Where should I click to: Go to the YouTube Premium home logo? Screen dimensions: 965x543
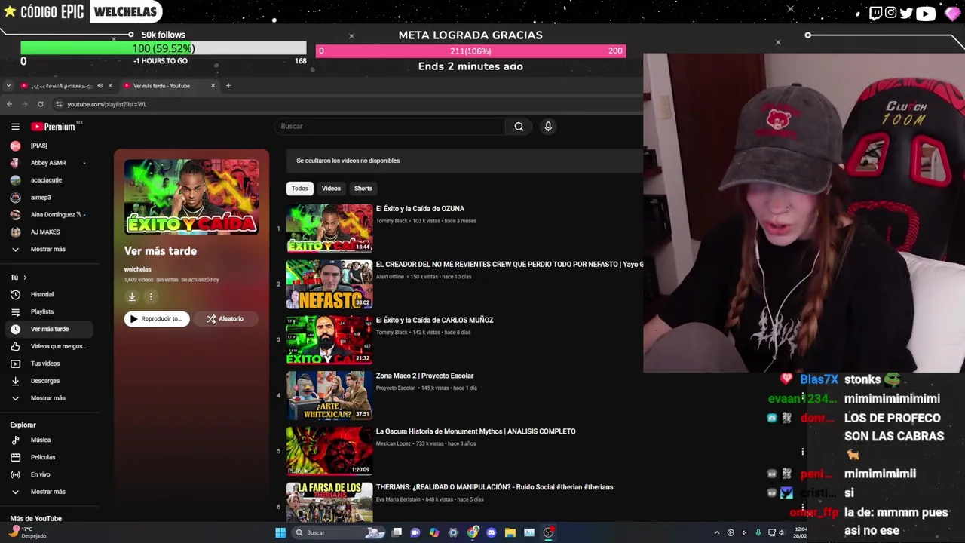[x=53, y=127]
